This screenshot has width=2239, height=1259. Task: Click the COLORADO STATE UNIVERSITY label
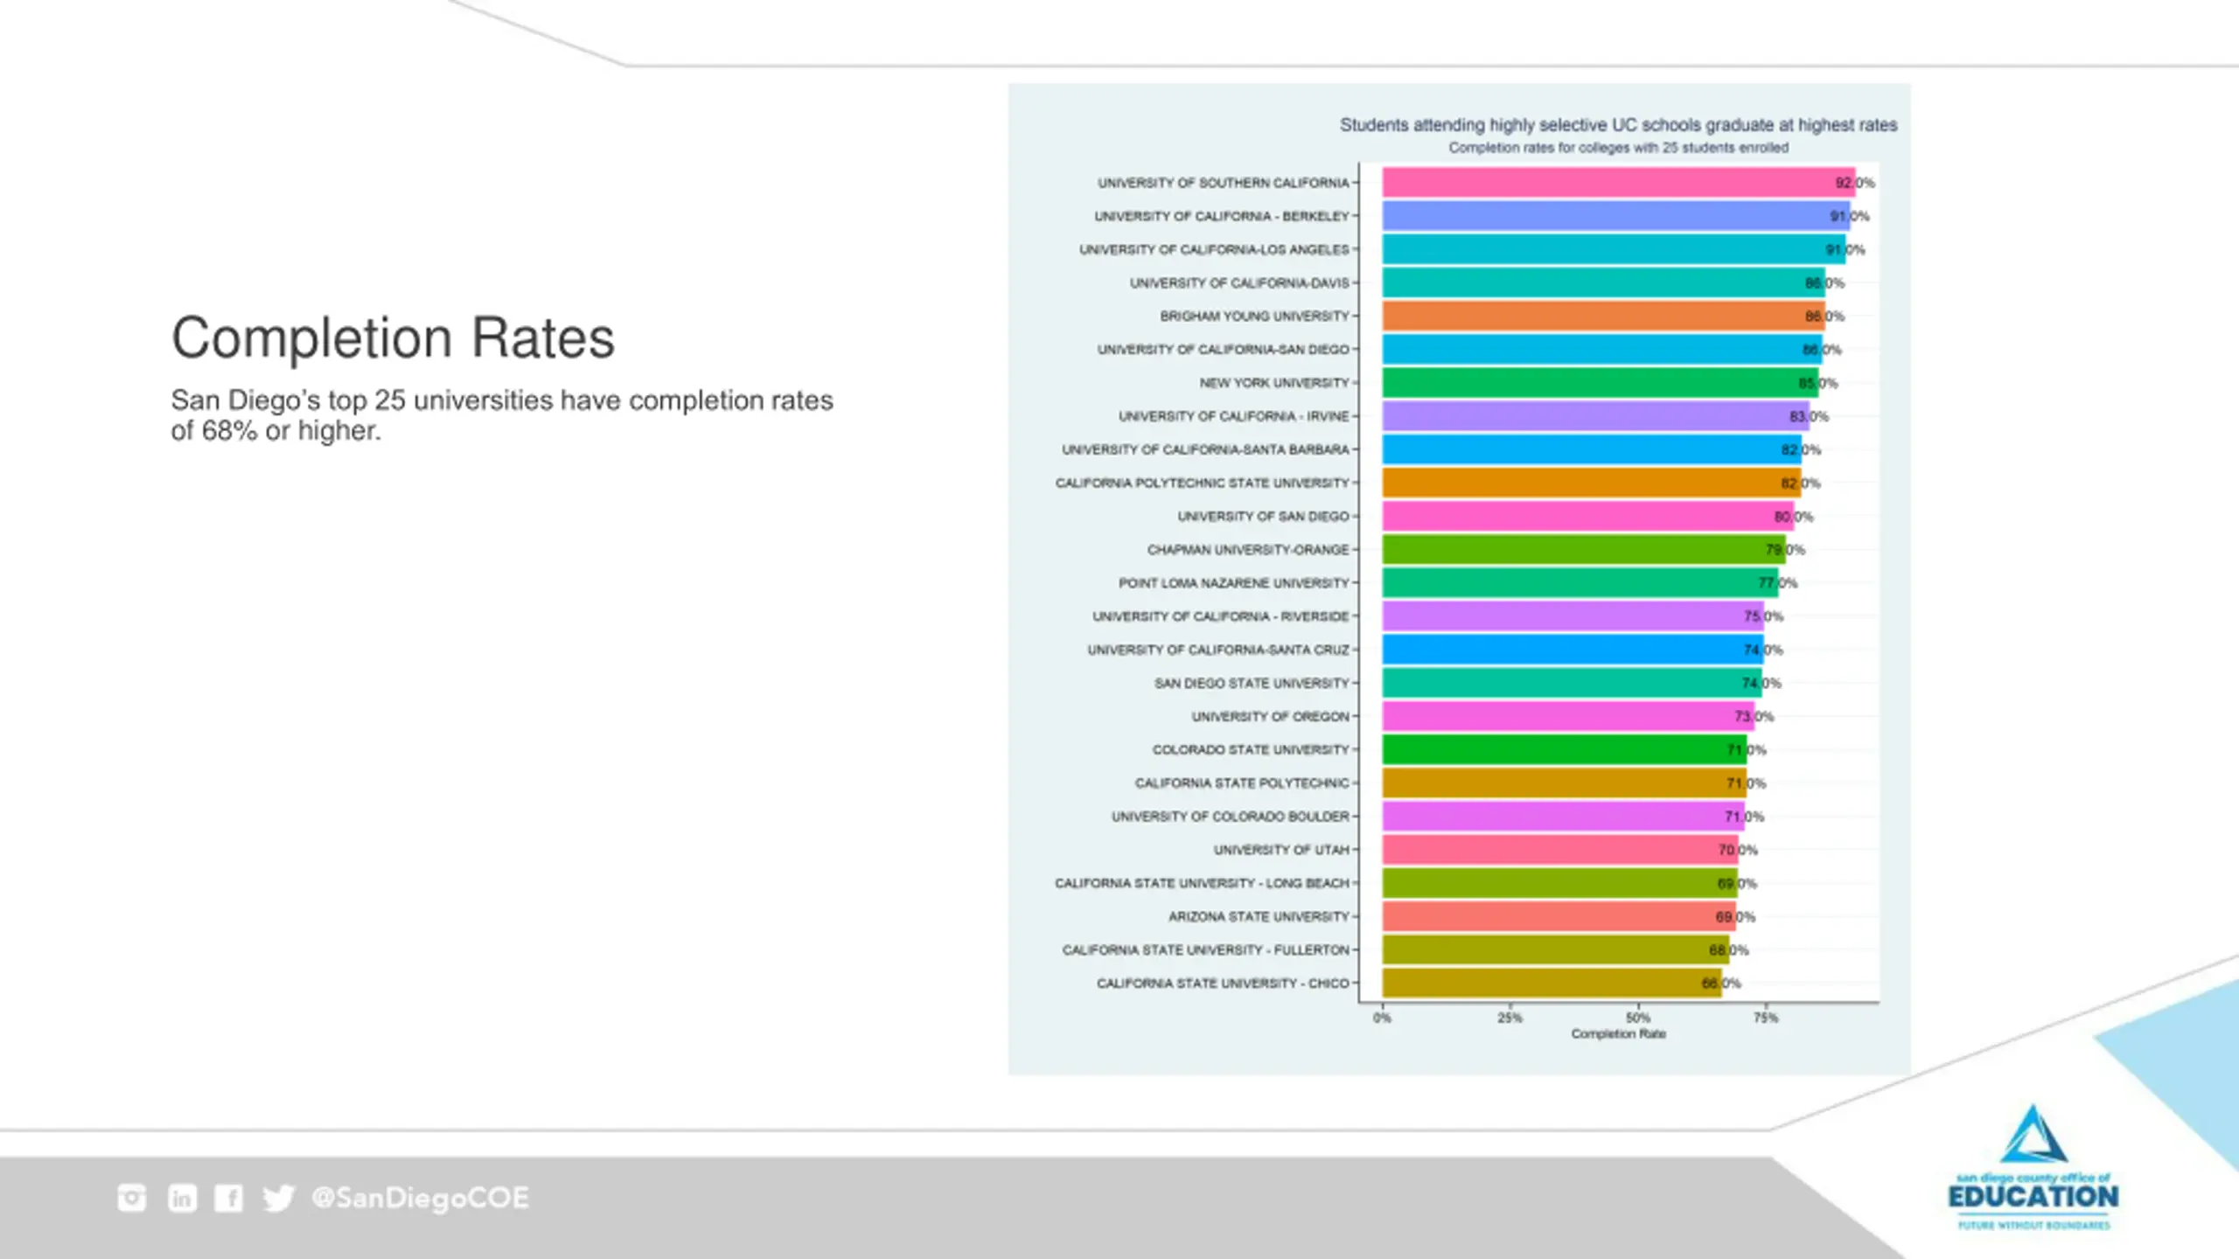[1251, 750]
